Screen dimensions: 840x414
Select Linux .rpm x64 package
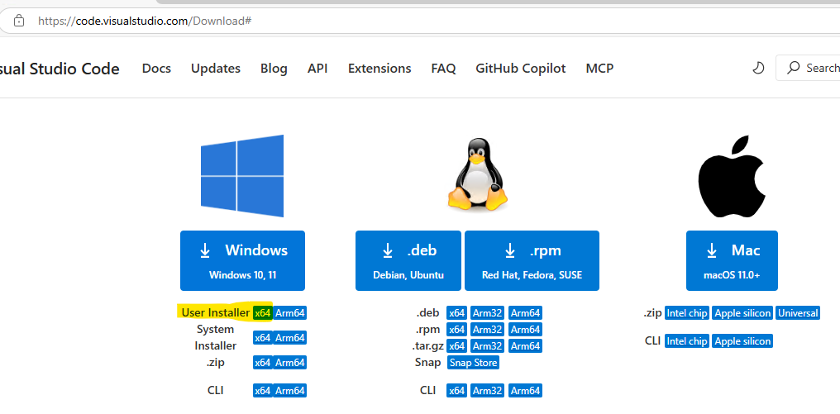[457, 330]
